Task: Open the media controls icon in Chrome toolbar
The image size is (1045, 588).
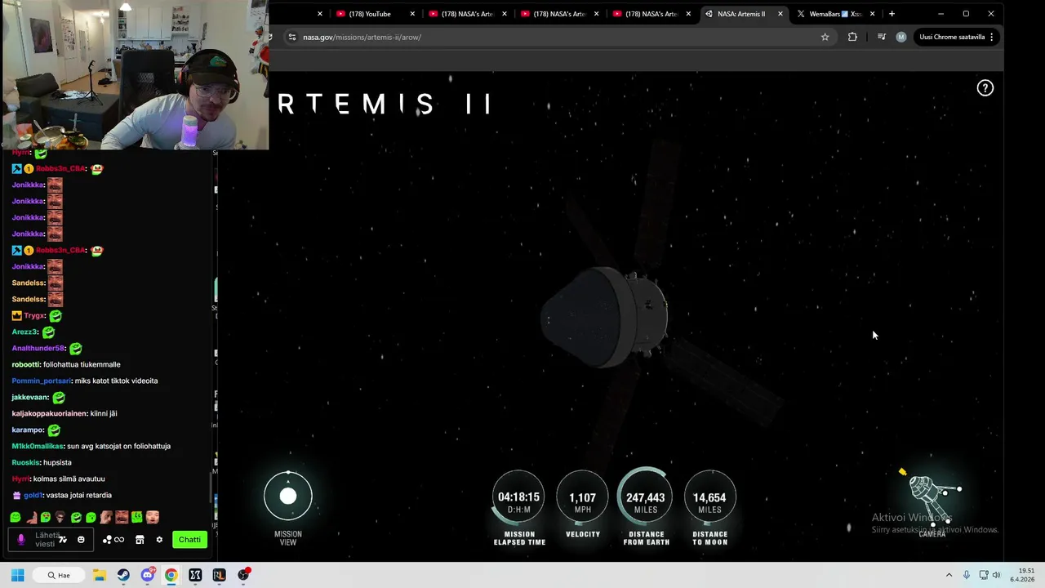Action: pyautogui.click(x=881, y=37)
